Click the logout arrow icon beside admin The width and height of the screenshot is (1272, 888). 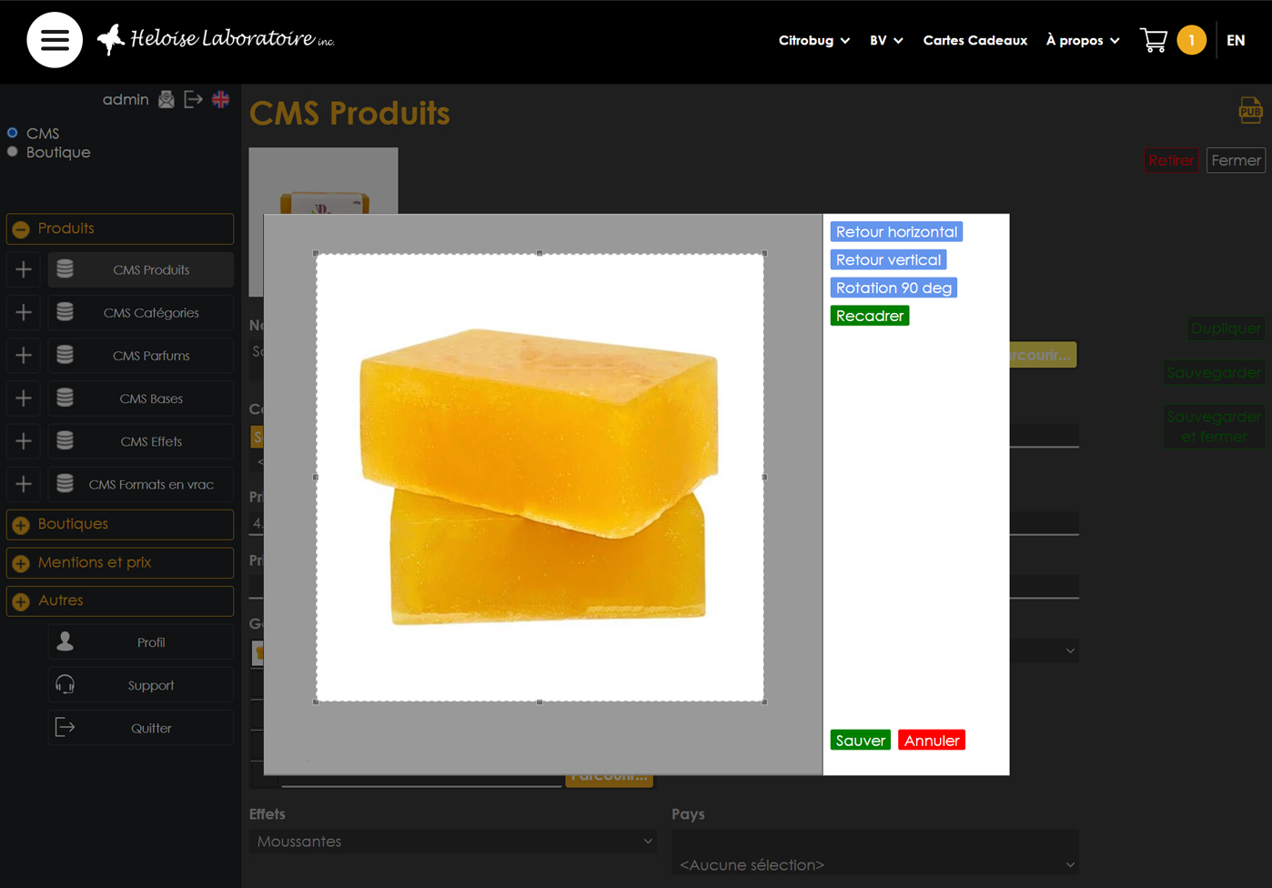(x=193, y=99)
